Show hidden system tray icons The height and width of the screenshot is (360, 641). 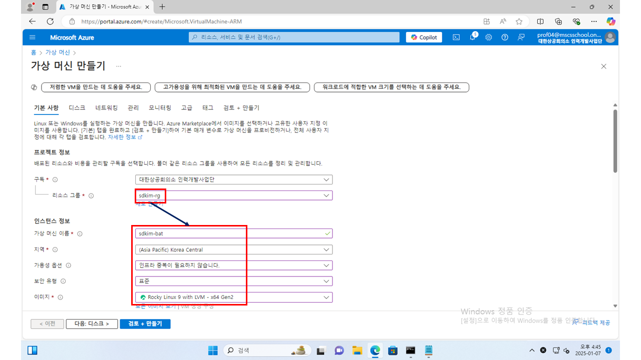pyautogui.click(x=532, y=350)
